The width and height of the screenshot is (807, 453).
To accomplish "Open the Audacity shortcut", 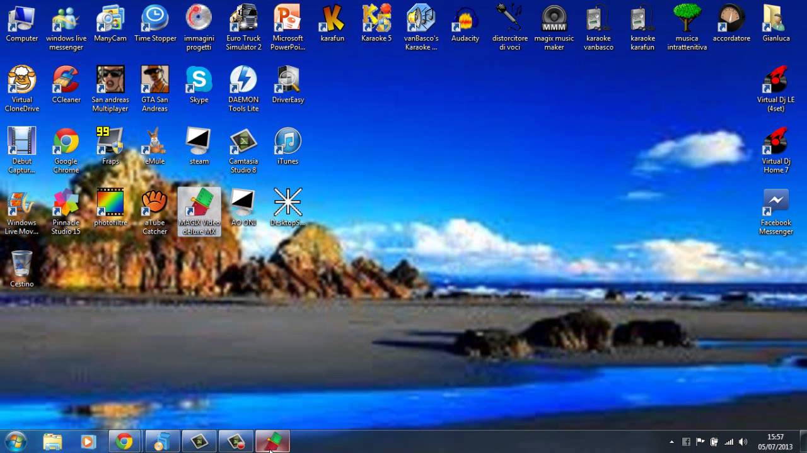I will click(465, 24).
